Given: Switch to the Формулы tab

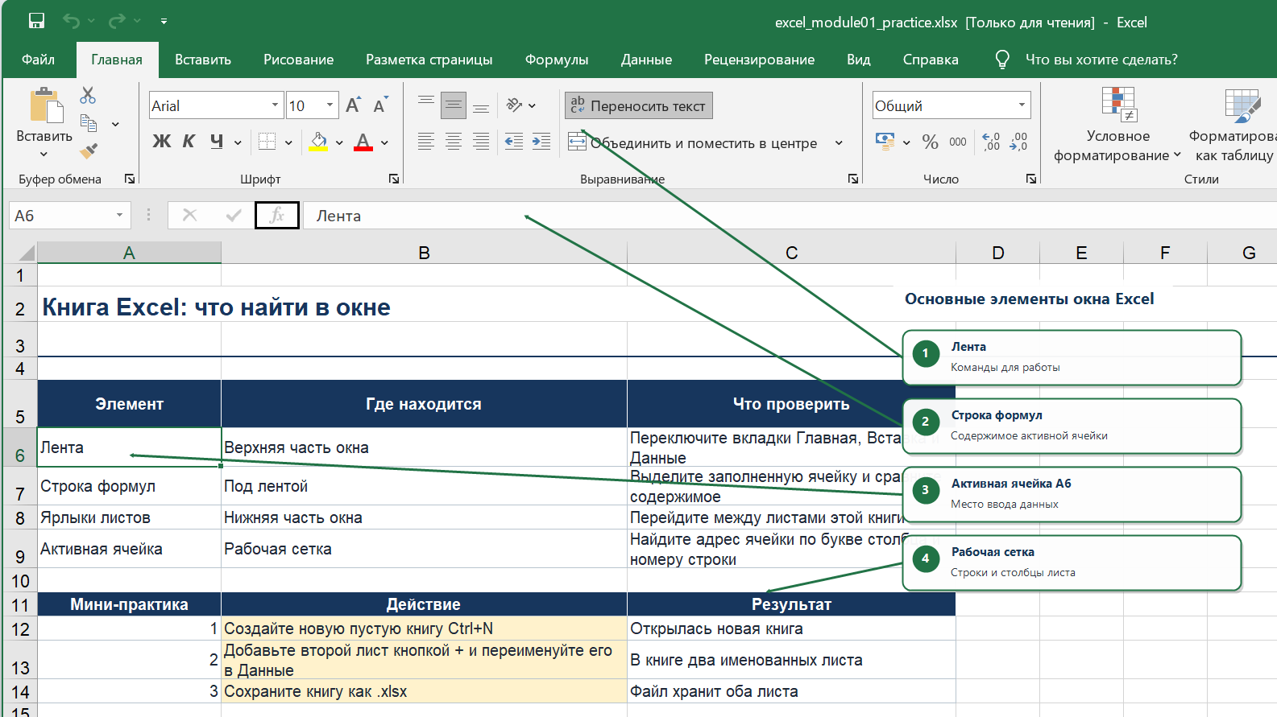Looking at the screenshot, I should click(557, 60).
